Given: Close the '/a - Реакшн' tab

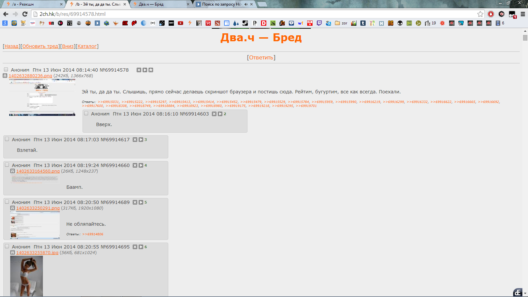Looking at the screenshot, I should coord(61,4).
